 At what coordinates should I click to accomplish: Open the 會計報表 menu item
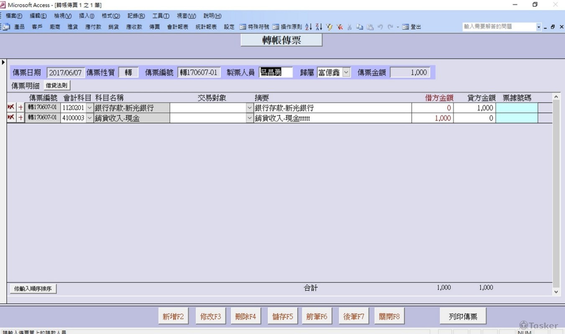coord(177,27)
